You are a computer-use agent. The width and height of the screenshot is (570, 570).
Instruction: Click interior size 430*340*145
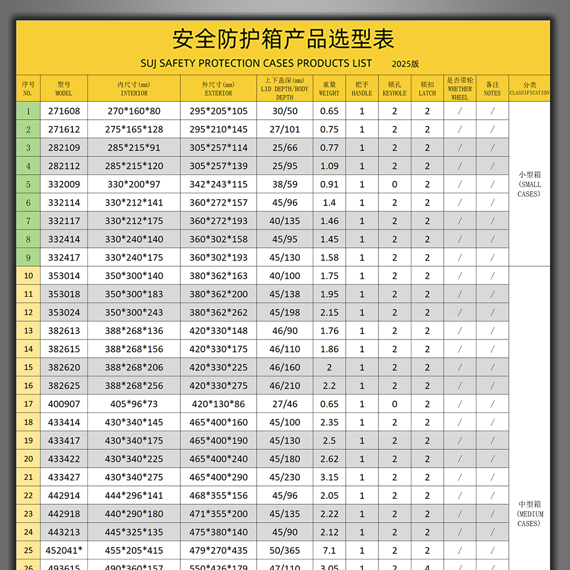pos(134,422)
